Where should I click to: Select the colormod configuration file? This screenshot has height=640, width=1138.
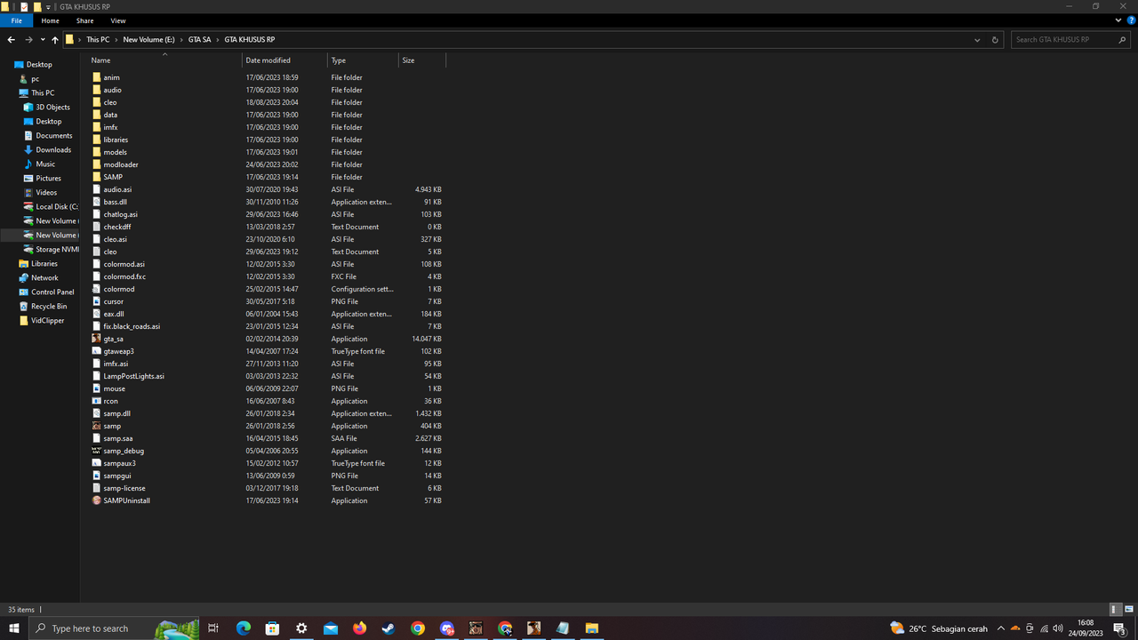[118, 289]
